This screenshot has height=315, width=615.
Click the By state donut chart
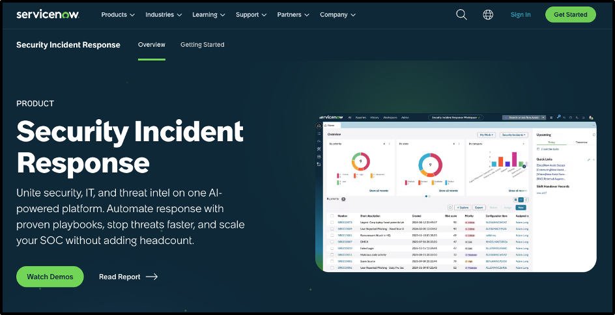tap(430, 165)
